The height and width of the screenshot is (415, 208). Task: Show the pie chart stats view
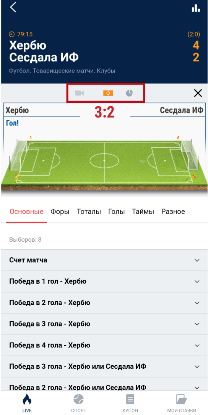129,93
